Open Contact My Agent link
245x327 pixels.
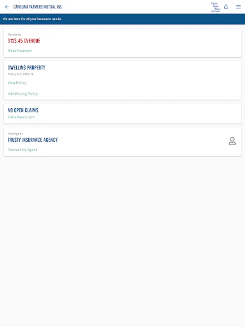tap(22, 150)
